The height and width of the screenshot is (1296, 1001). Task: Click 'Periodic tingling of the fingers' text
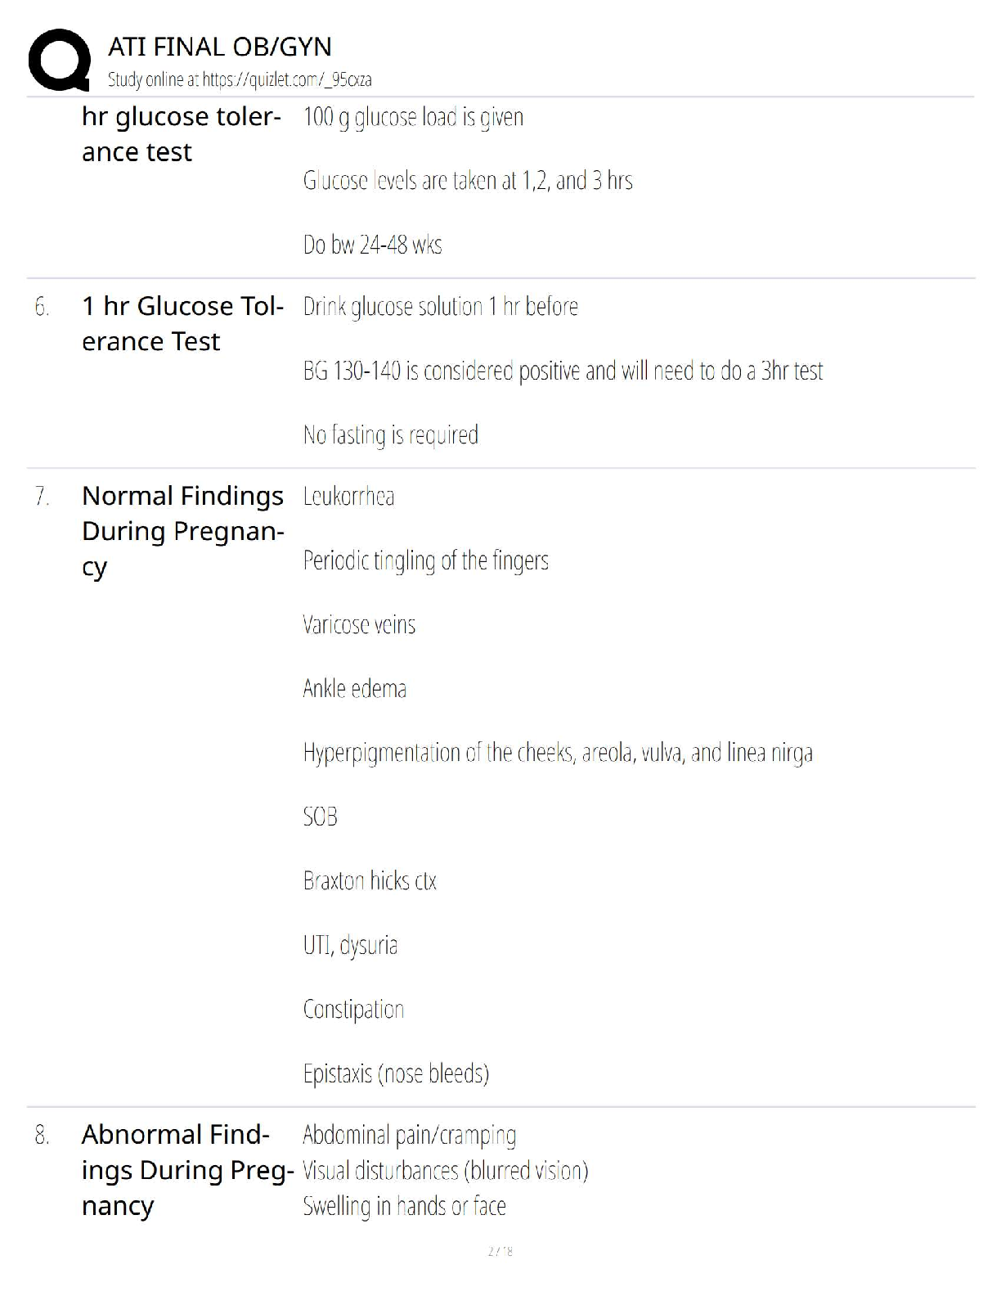tap(425, 560)
